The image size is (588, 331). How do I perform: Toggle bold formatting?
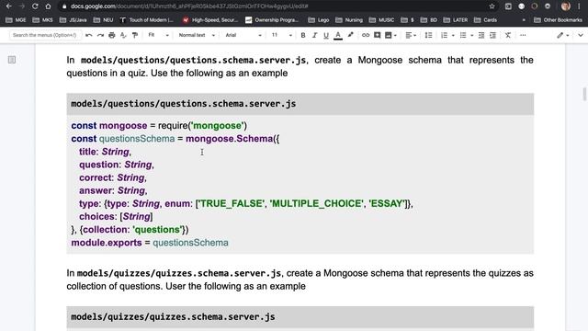coord(303,35)
